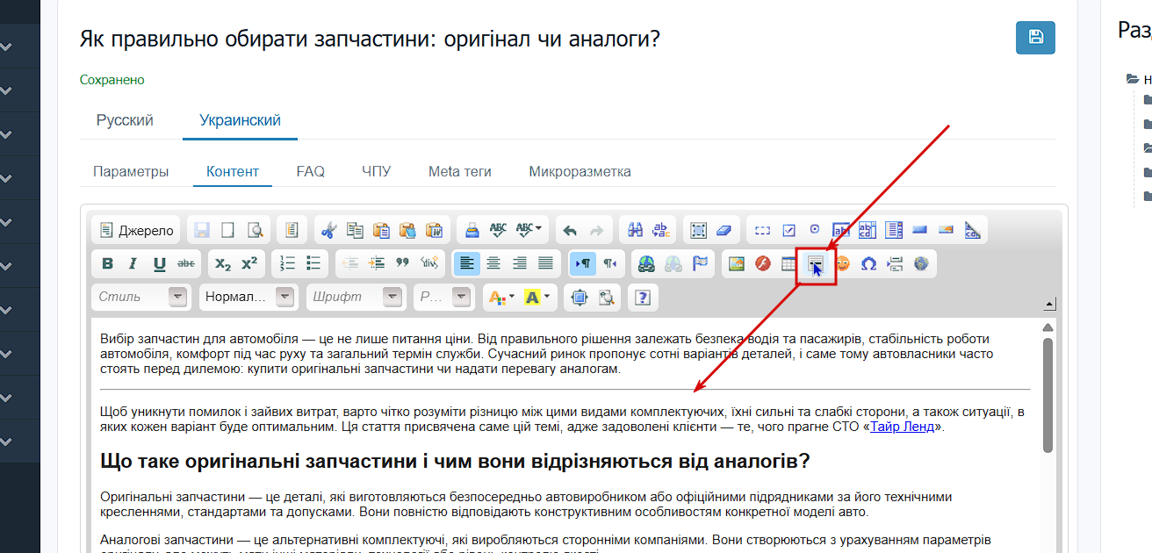Open the background color picker
The width and height of the screenshot is (1152, 553).
tap(537, 297)
